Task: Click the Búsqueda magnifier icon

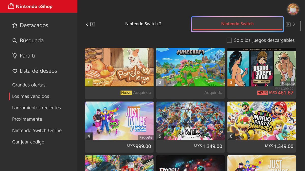Action: click(15, 41)
